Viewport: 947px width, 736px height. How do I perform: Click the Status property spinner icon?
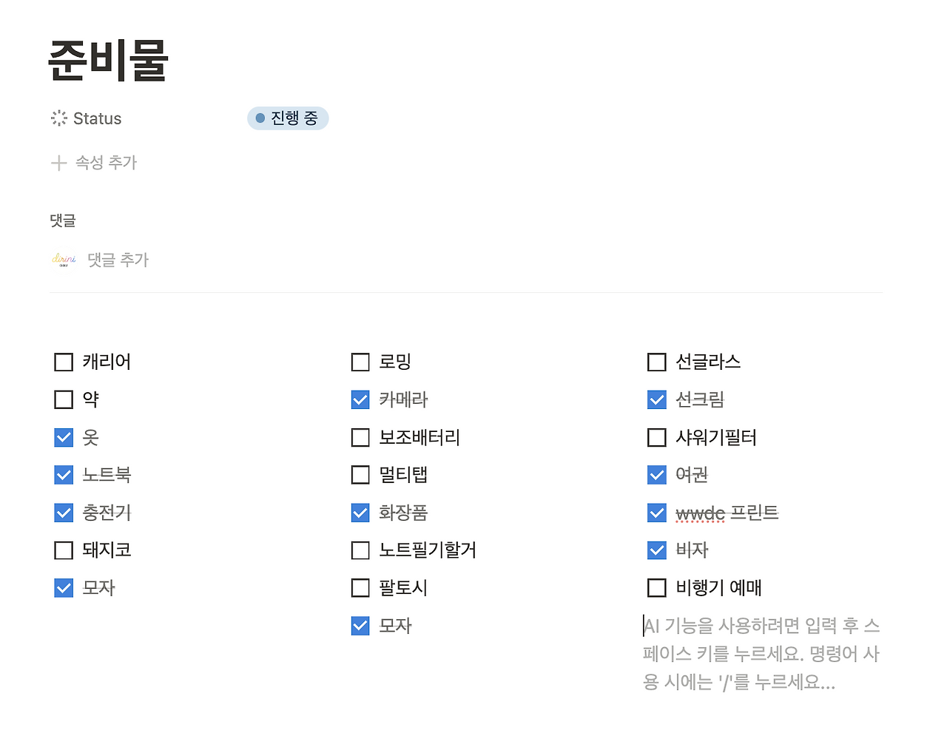click(x=58, y=118)
